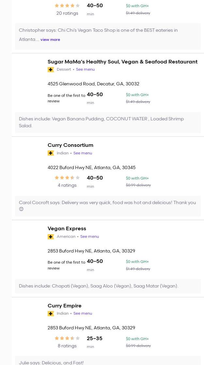
Task: Open Curry Consortium See menu link
Action: (83, 153)
